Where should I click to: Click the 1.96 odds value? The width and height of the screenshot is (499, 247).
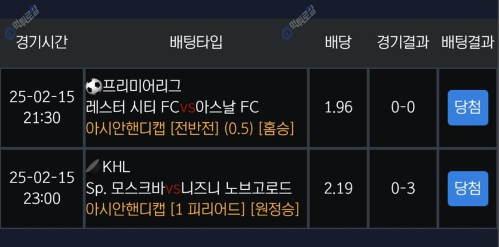click(x=338, y=107)
